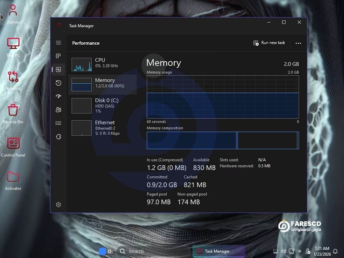Click the Memory usage graph
Image resolution: width=344 pixels, height=258 pixels.
pos(222,97)
